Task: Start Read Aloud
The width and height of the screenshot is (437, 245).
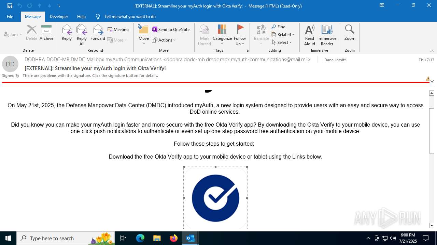Action: [x=310, y=35]
